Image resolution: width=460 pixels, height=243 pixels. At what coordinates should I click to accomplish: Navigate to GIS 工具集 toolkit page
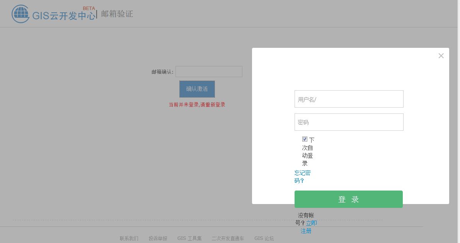[x=189, y=238]
